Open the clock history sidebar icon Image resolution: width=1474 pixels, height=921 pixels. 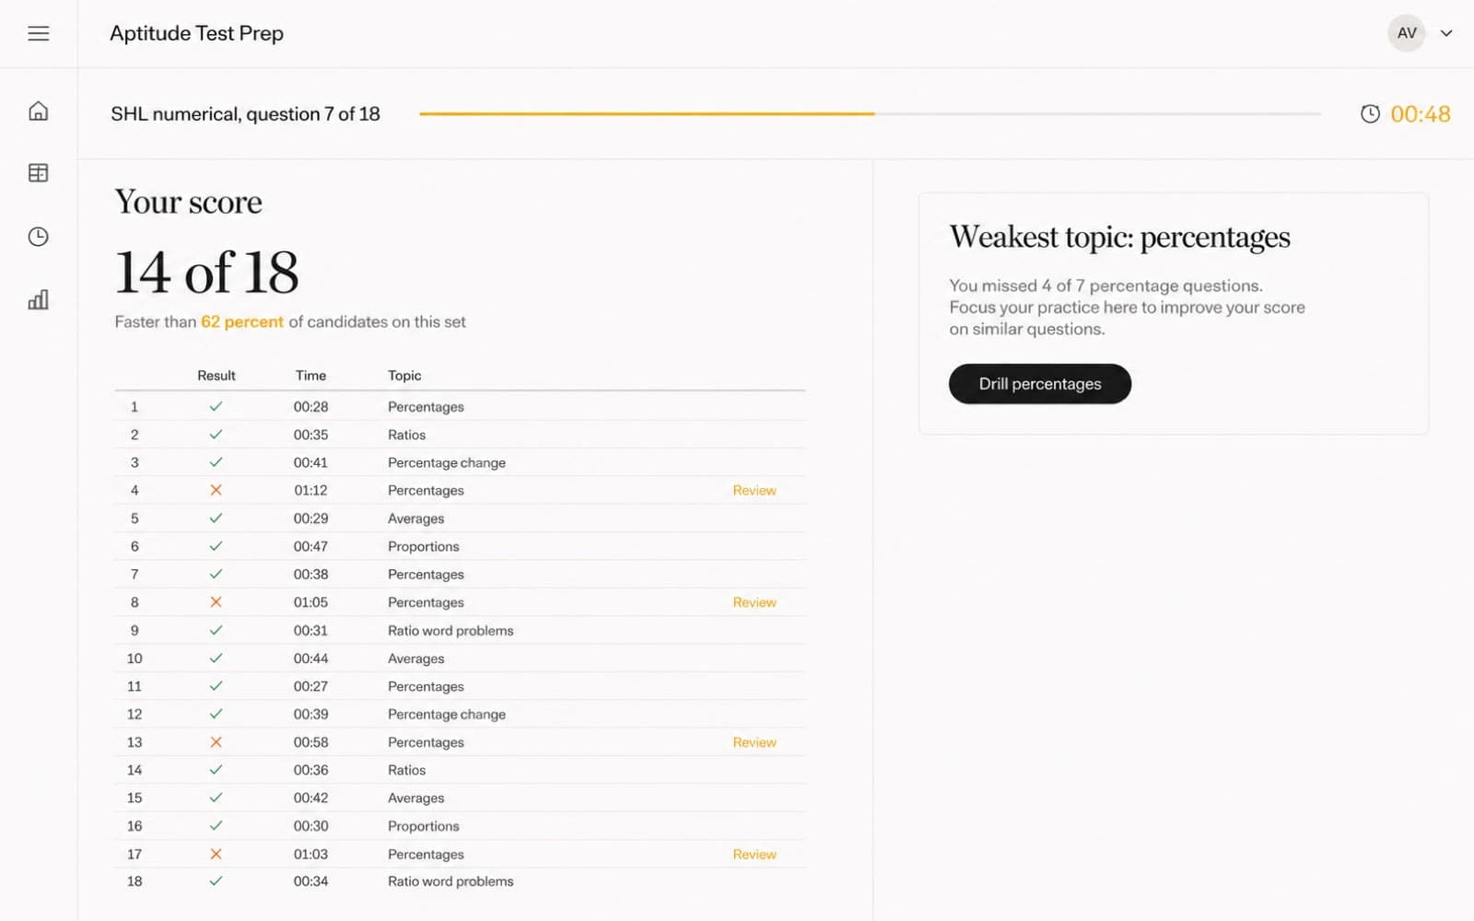(38, 237)
